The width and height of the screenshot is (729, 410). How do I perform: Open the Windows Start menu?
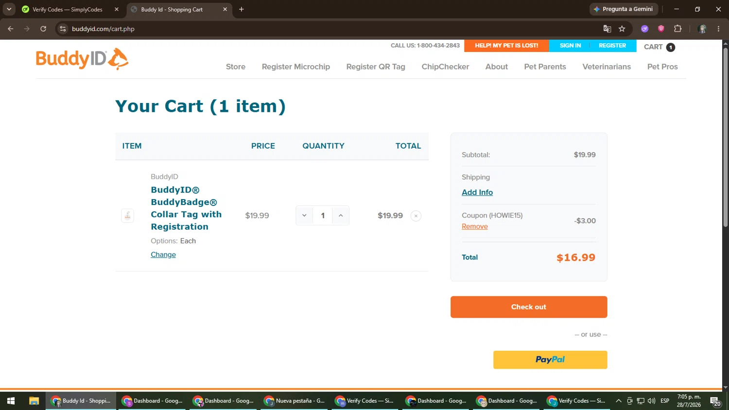(x=11, y=401)
